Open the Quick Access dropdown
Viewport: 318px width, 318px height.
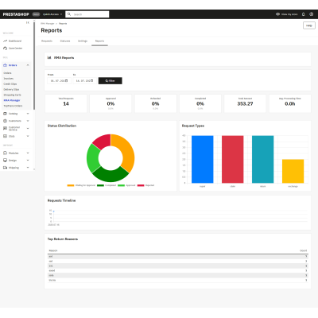click(52, 14)
